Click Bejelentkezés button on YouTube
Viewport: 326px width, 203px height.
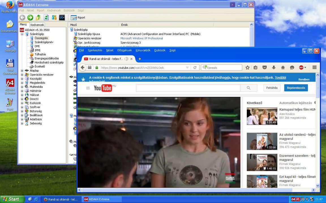pyautogui.click(x=296, y=88)
